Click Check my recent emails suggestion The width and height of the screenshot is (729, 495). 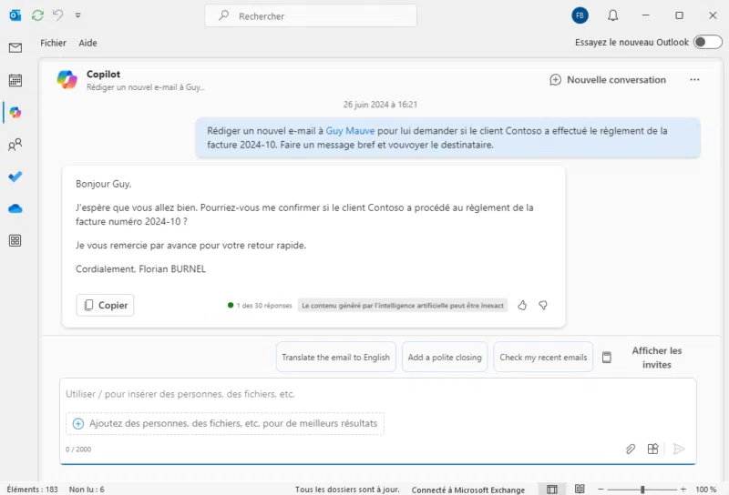pos(543,357)
